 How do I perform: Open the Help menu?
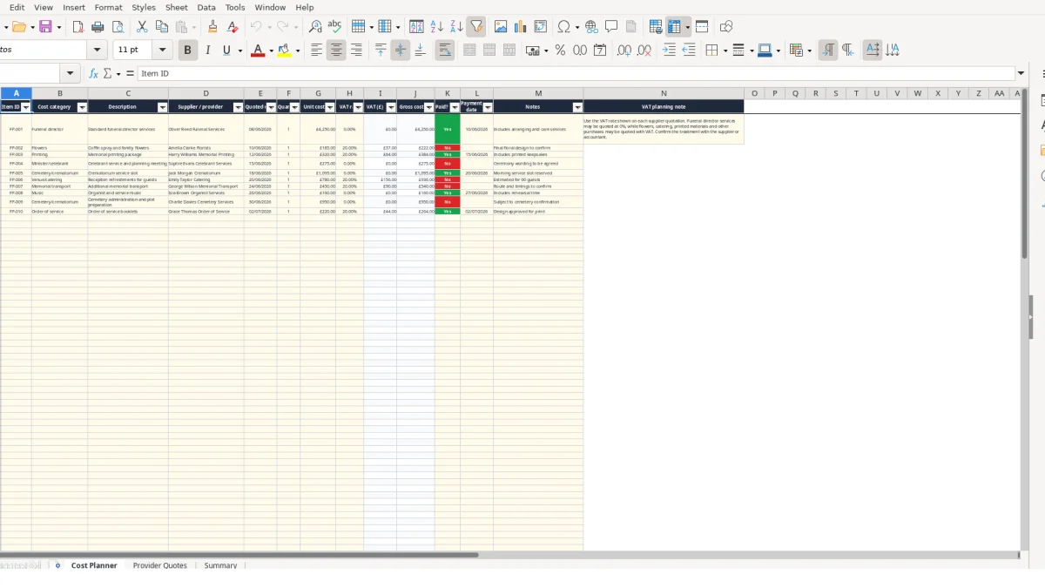[x=305, y=7]
